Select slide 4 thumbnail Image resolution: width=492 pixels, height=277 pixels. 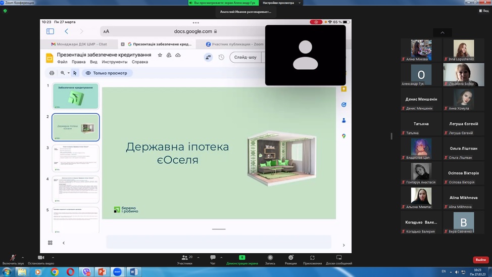[x=76, y=190]
